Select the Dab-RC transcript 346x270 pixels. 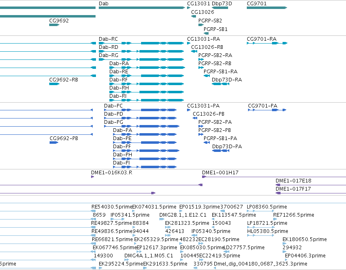(141, 43)
